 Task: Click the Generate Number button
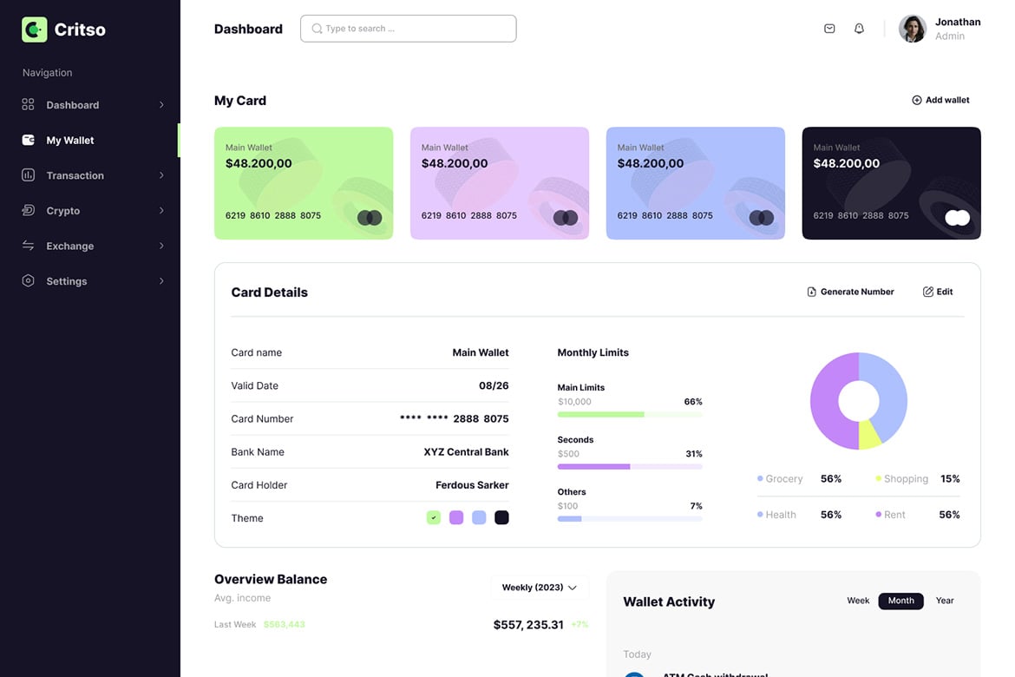pyautogui.click(x=850, y=292)
